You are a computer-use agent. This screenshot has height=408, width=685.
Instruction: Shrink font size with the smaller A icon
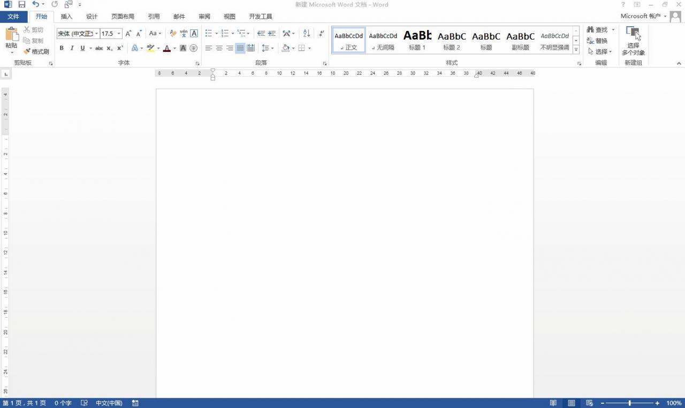pyautogui.click(x=139, y=33)
